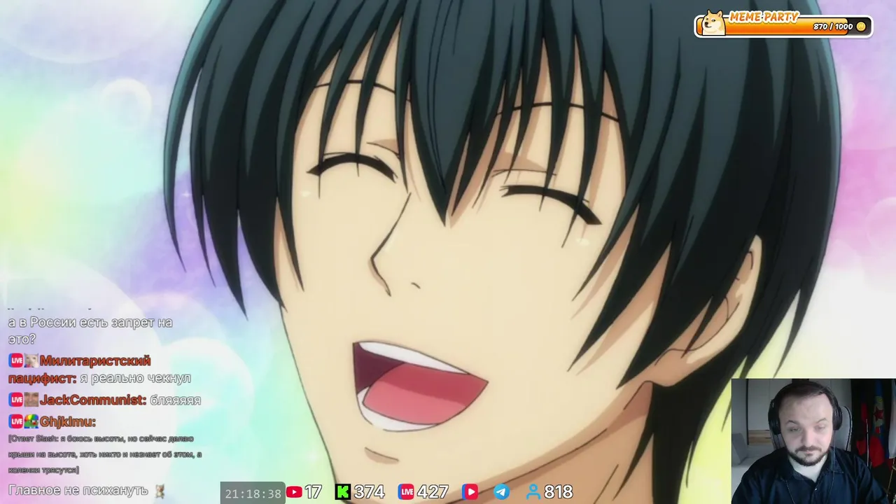
Task: Click the LIVE badge beside Милитаристский
Action: click(16, 360)
